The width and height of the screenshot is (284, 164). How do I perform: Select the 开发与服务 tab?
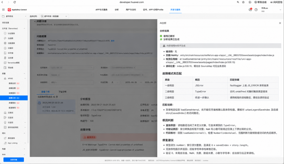pos(175,10)
